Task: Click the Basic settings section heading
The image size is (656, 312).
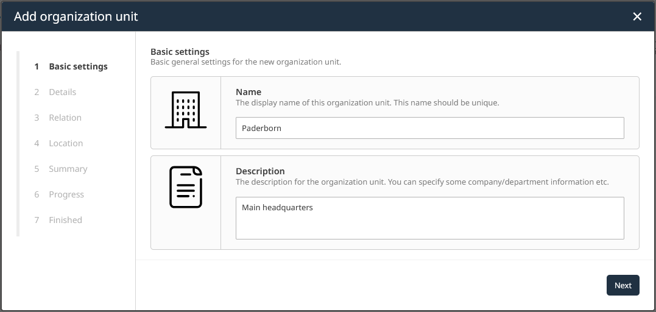Action: [x=180, y=52]
